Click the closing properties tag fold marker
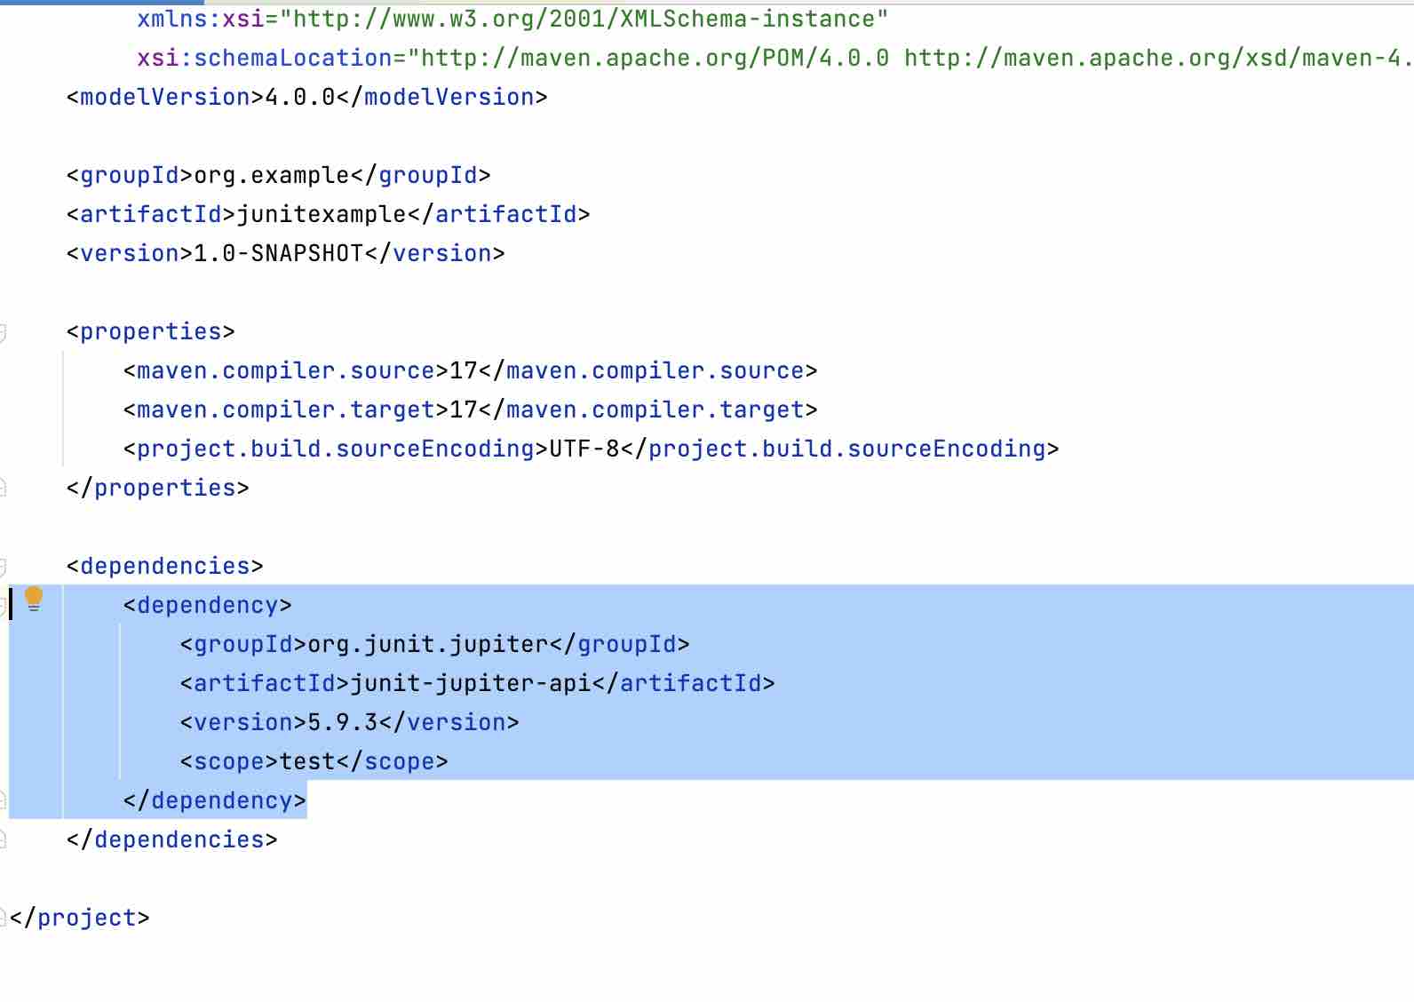This screenshot has width=1414, height=1002. [3, 488]
